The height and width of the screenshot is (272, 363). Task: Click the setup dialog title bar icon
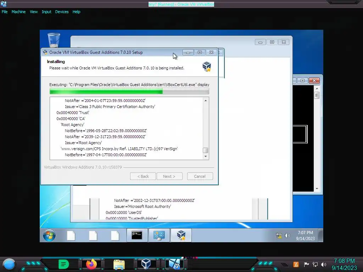(45, 52)
